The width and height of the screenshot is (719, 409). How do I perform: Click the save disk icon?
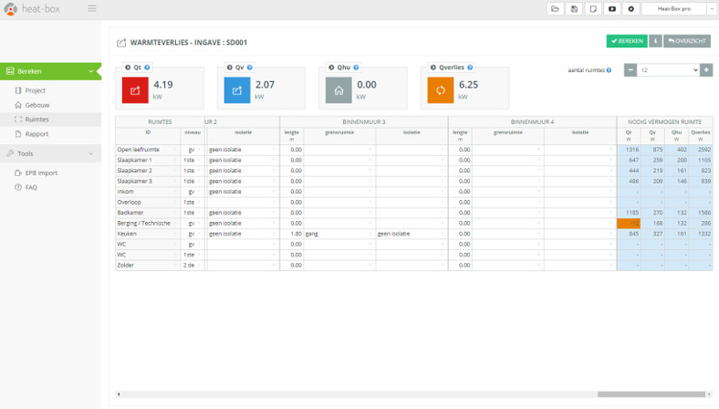tap(574, 9)
